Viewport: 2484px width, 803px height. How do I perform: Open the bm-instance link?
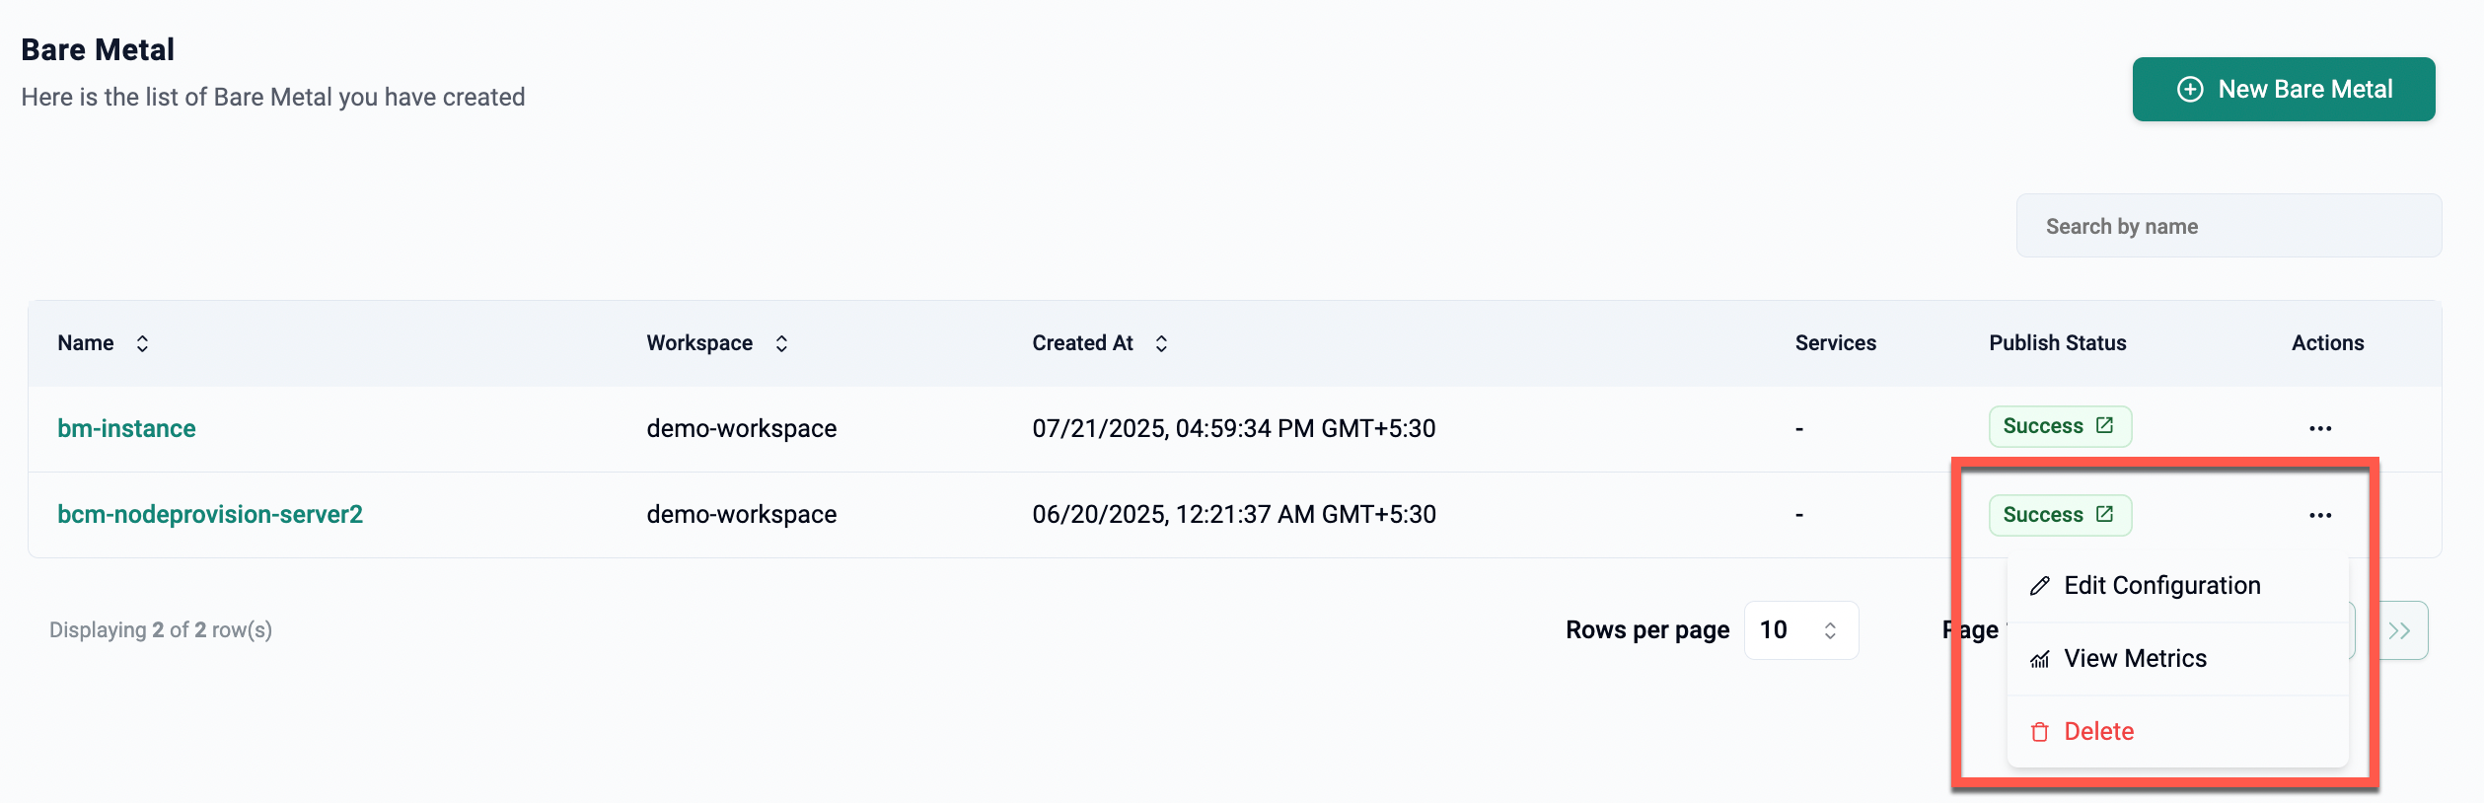click(x=126, y=428)
